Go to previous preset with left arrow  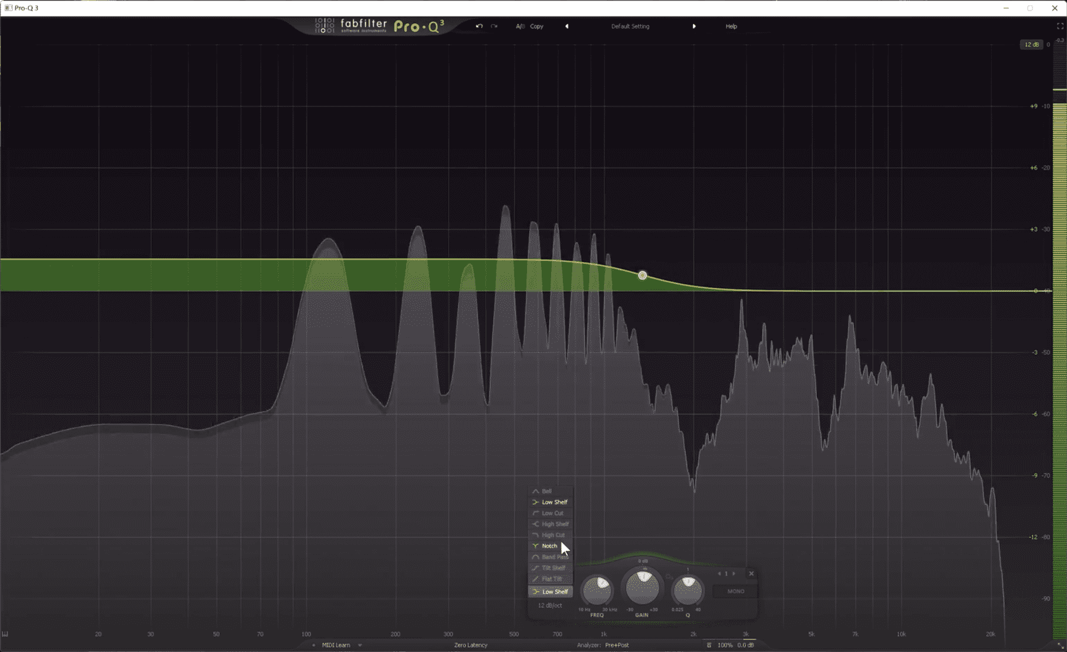(x=566, y=26)
